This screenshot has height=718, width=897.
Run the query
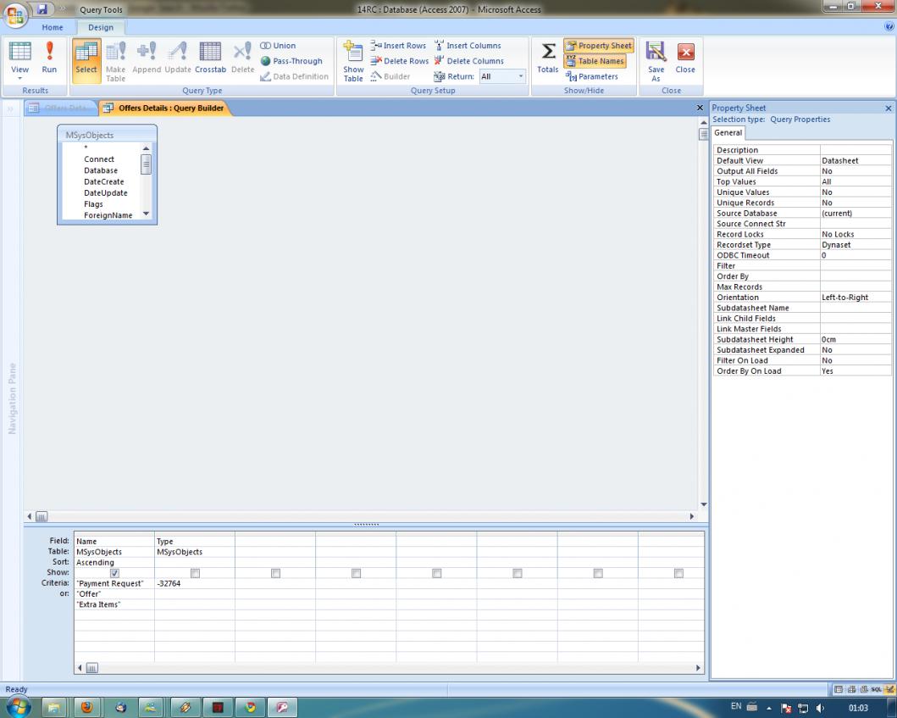[x=49, y=58]
